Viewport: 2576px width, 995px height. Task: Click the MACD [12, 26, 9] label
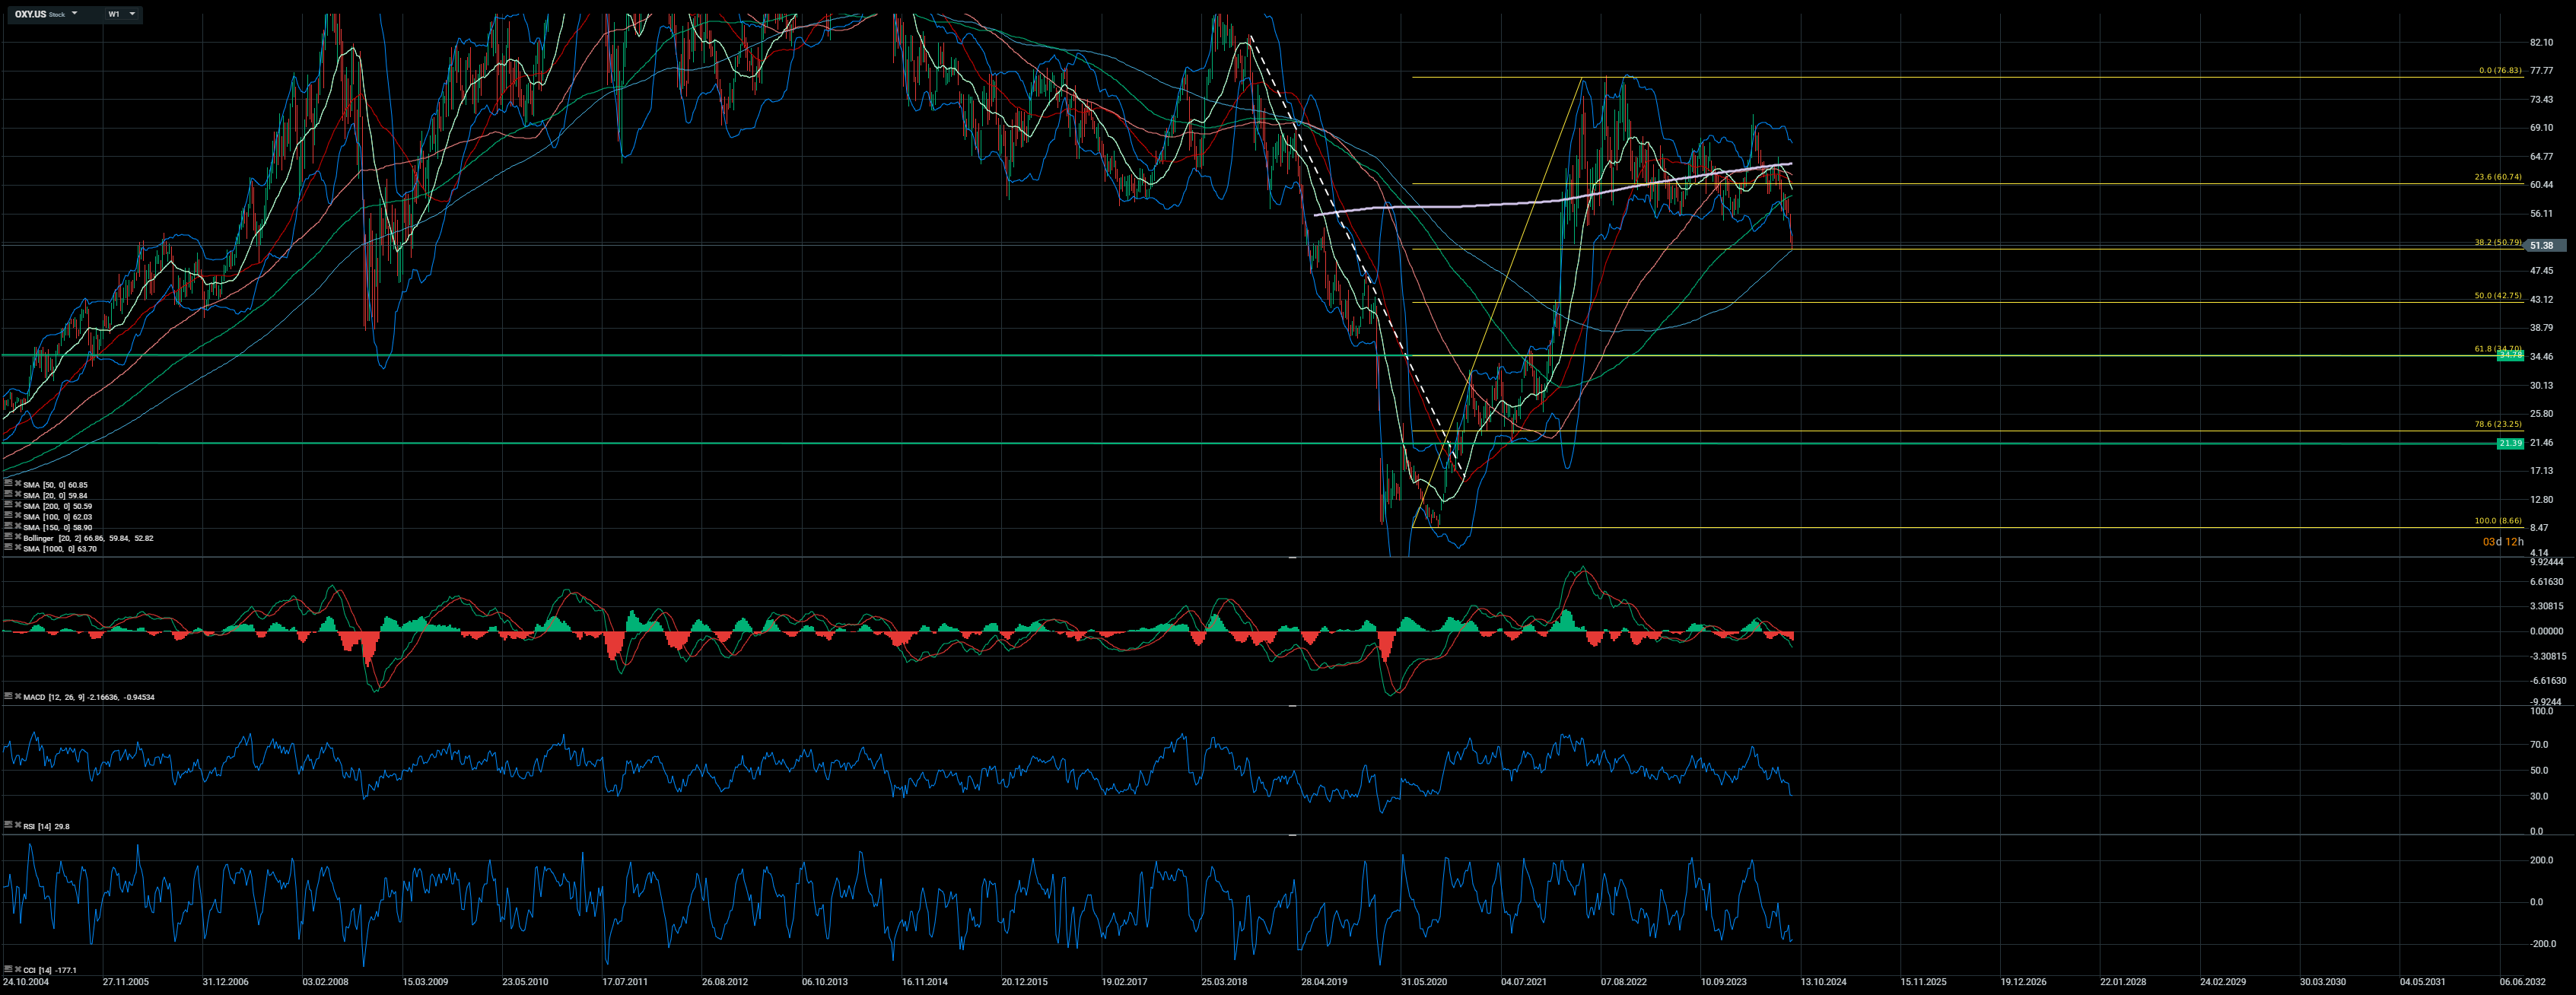[54, 697]
